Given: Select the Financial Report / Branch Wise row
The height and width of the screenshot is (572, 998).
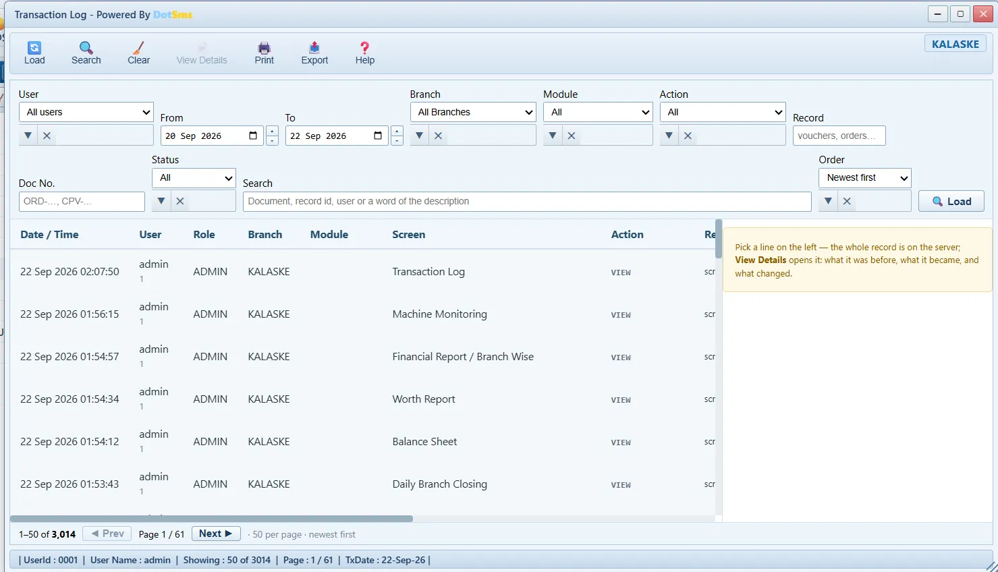Looking at the screenshot, I should [x=362, y=356].
